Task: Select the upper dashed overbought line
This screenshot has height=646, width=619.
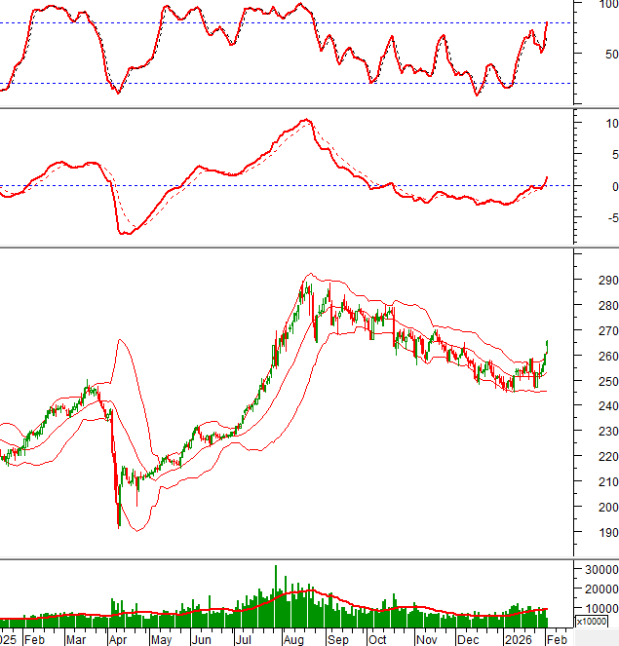Action: pos(244,23)
